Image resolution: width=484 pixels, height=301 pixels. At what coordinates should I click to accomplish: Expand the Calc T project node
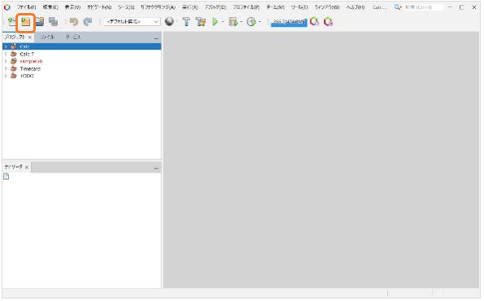click(x=6, y=54)
